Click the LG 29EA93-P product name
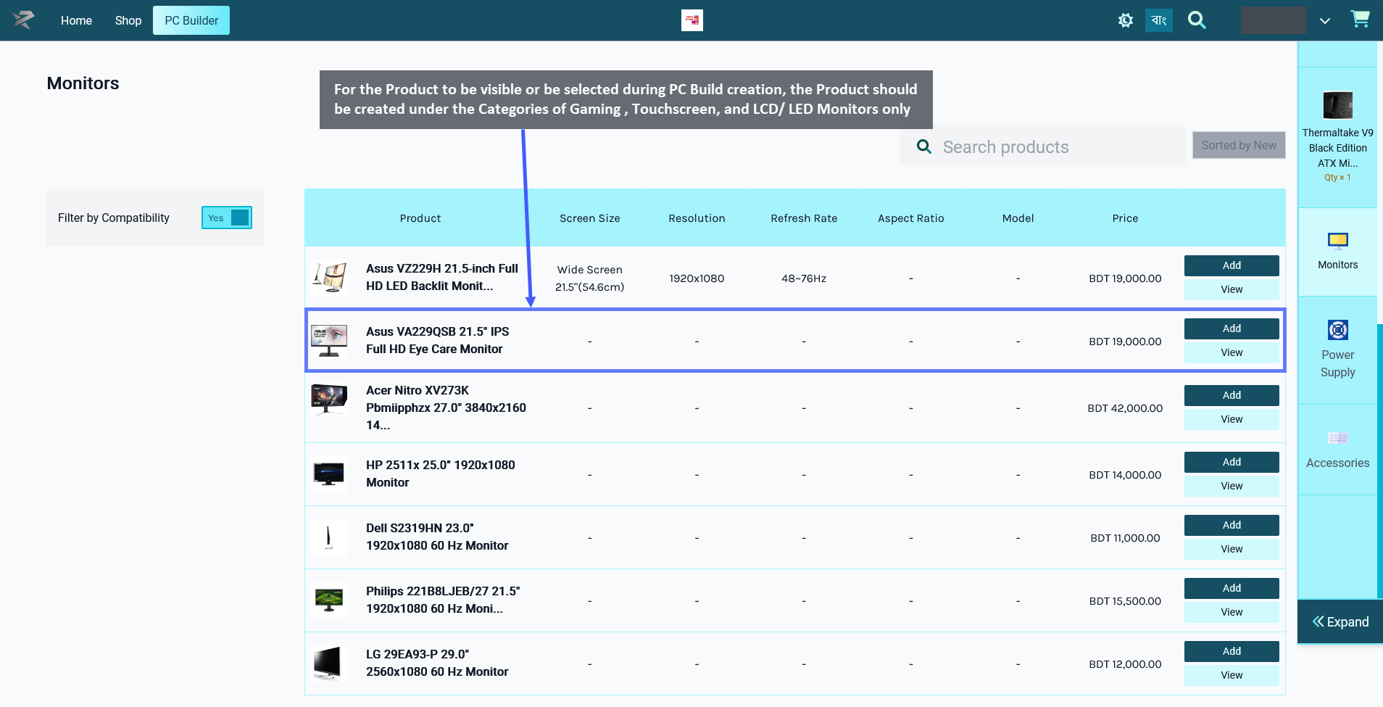This screenshot has width=1383, height=707. (437, 663)
